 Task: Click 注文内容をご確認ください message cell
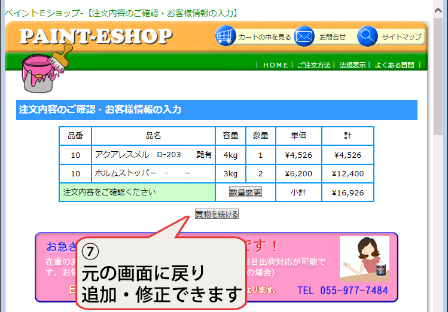137,192
